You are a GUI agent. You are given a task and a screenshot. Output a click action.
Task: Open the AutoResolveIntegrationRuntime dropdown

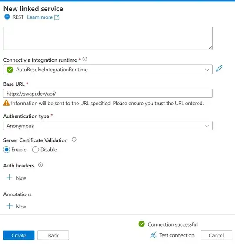pyautogui.click(x=108, y=70)
